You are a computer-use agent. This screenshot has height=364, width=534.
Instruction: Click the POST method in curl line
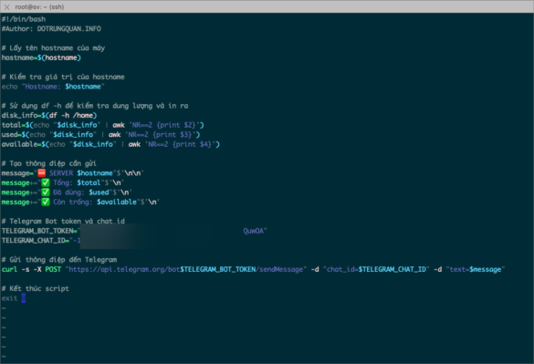point(53,269)
